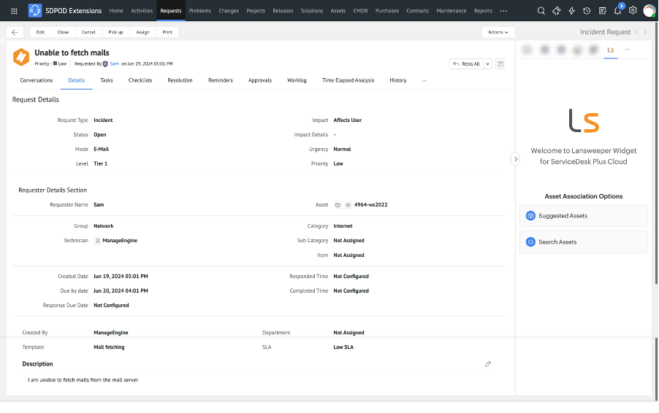Open requester Sam link
659x413 pixels.
[x=114, y=64]
